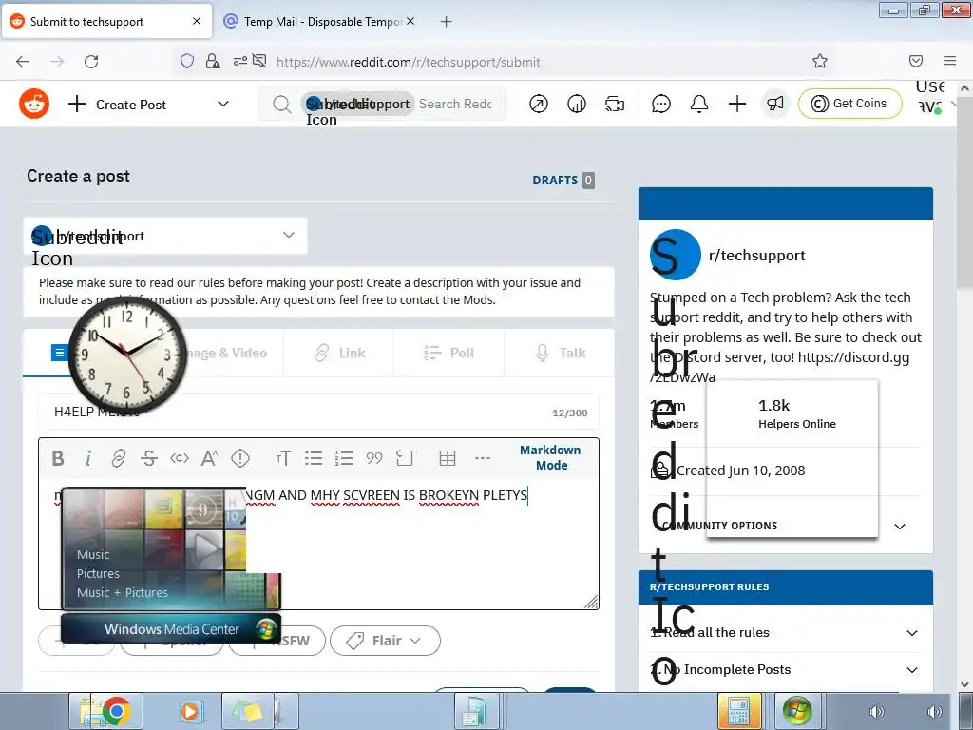Image resolution: width=973 pixels, height=730 pixels.
Task: Switch to the Talk post tab
Action: point(560,353)
